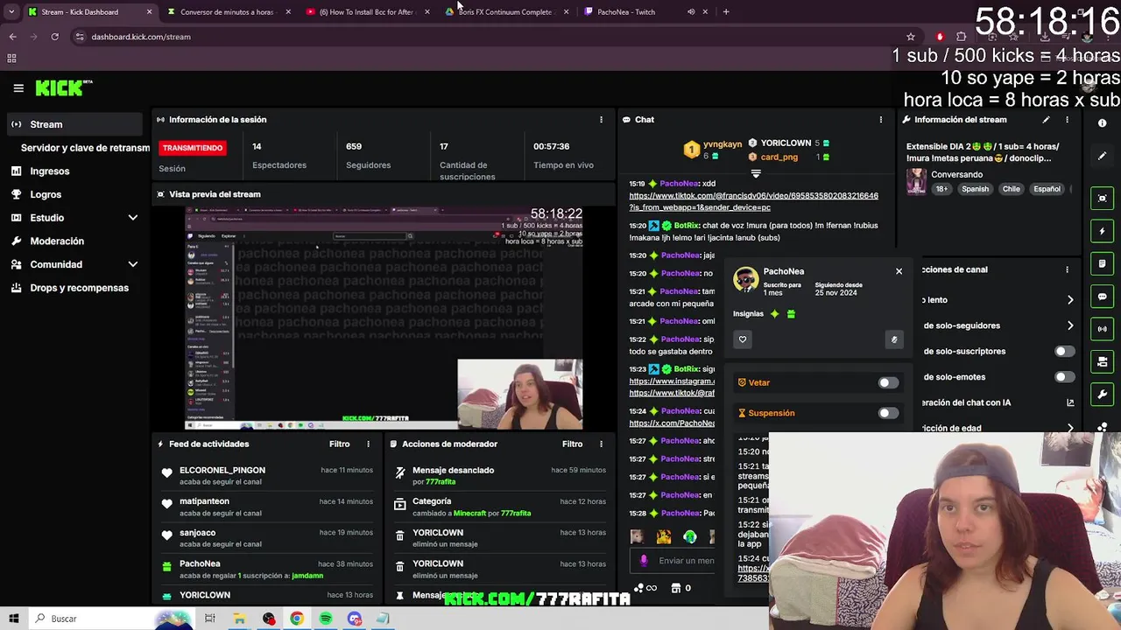Image resolution: width=1121 pixels, height=630 pixels.
Task: Open the hamburger menu beside Kick logo
Action: click(18, 88)
